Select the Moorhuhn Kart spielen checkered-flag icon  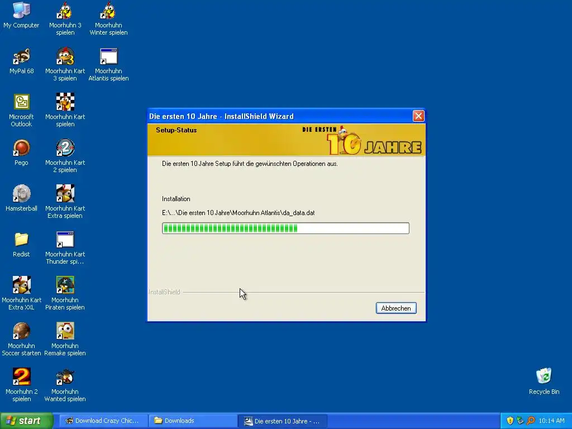click(x=65, y=110)
